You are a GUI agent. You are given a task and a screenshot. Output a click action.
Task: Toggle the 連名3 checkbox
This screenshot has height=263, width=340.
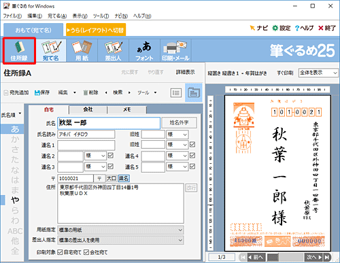[x=111, y=166]
